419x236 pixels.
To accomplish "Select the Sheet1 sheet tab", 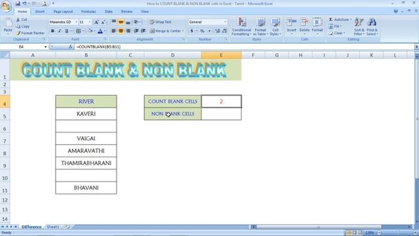I will click(x=53, y=227).
